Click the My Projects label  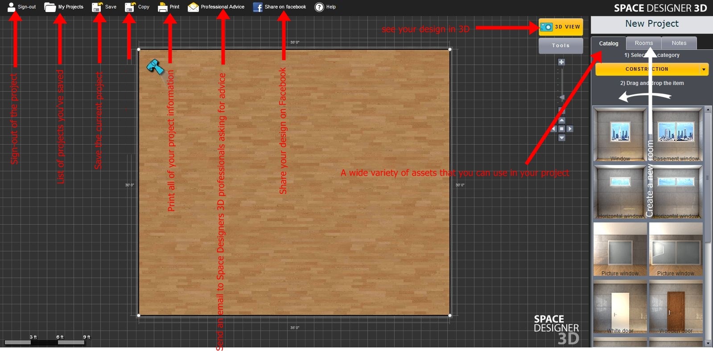(x=71, y=7)
